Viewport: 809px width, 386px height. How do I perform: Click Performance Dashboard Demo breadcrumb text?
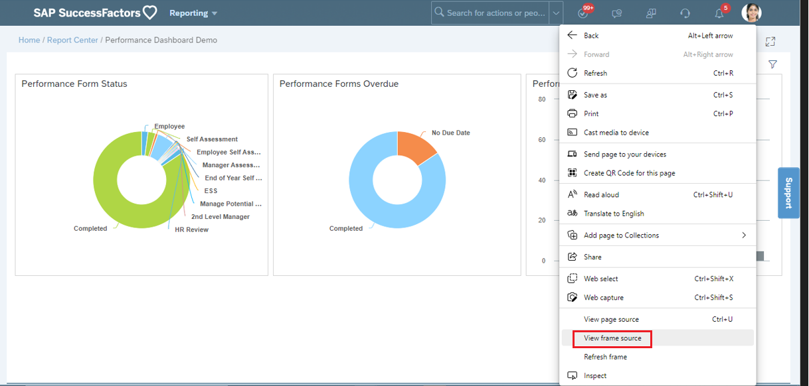(x=161, y=40)
